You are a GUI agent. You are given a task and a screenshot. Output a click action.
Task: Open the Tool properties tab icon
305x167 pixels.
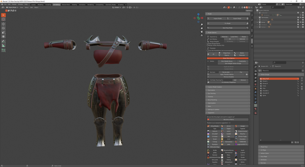coord(256,67)
